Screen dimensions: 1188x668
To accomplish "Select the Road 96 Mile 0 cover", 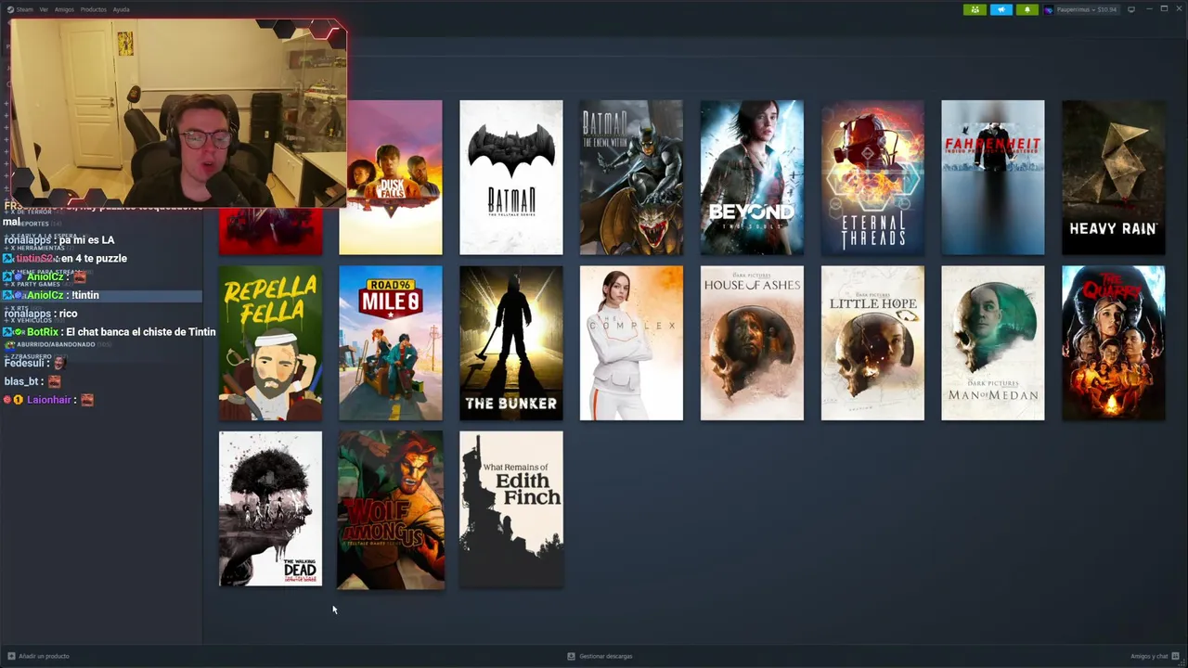I will (391, 343).
